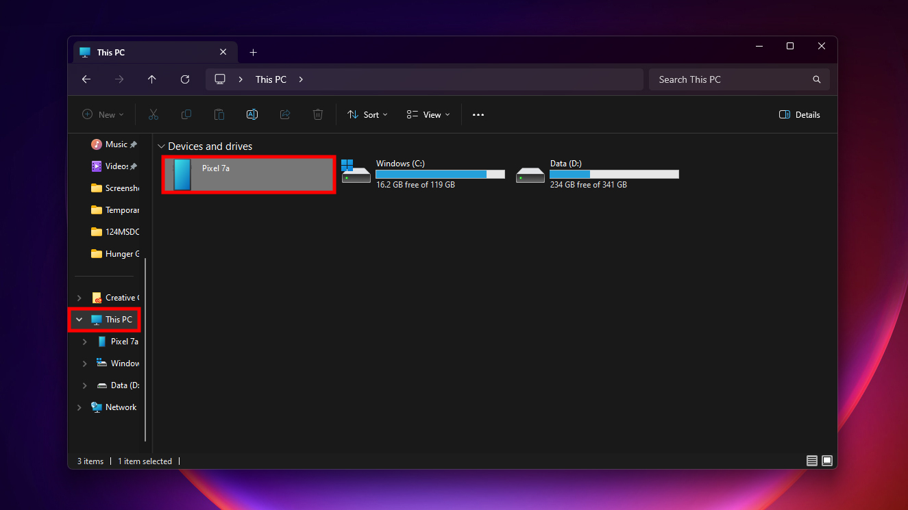
Task: Click the Delete trash can icon
Action: (x=318, y=115)
